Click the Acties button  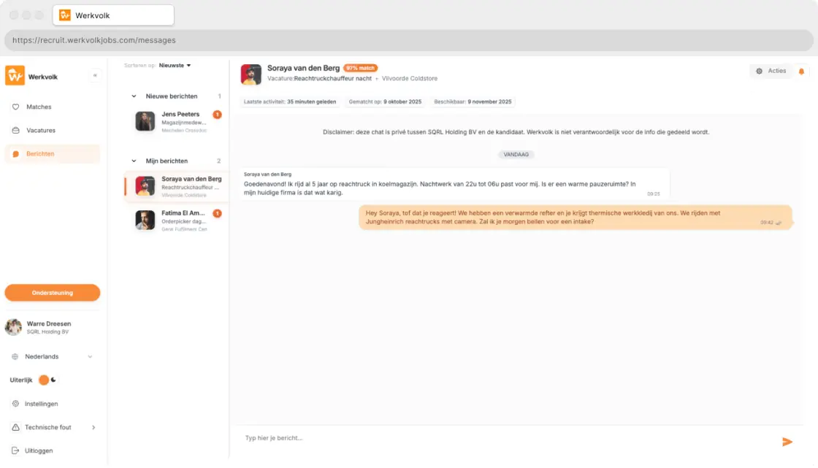(771, 71)
